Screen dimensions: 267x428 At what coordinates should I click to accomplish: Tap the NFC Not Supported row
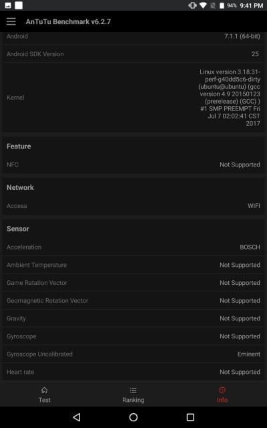pos(133,165)
